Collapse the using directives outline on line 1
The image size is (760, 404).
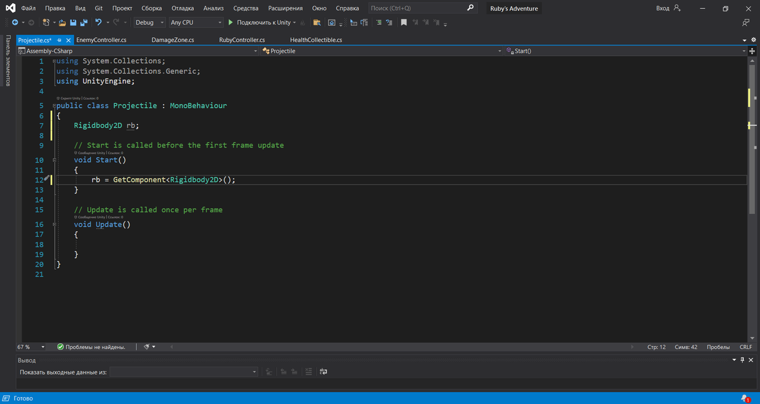pyautogui.click(x=54, y=61)
